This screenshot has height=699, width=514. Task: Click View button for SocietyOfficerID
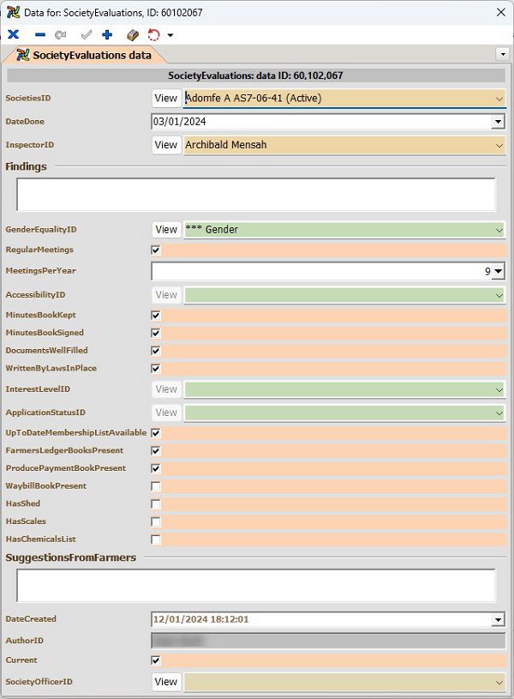point(166,682)
